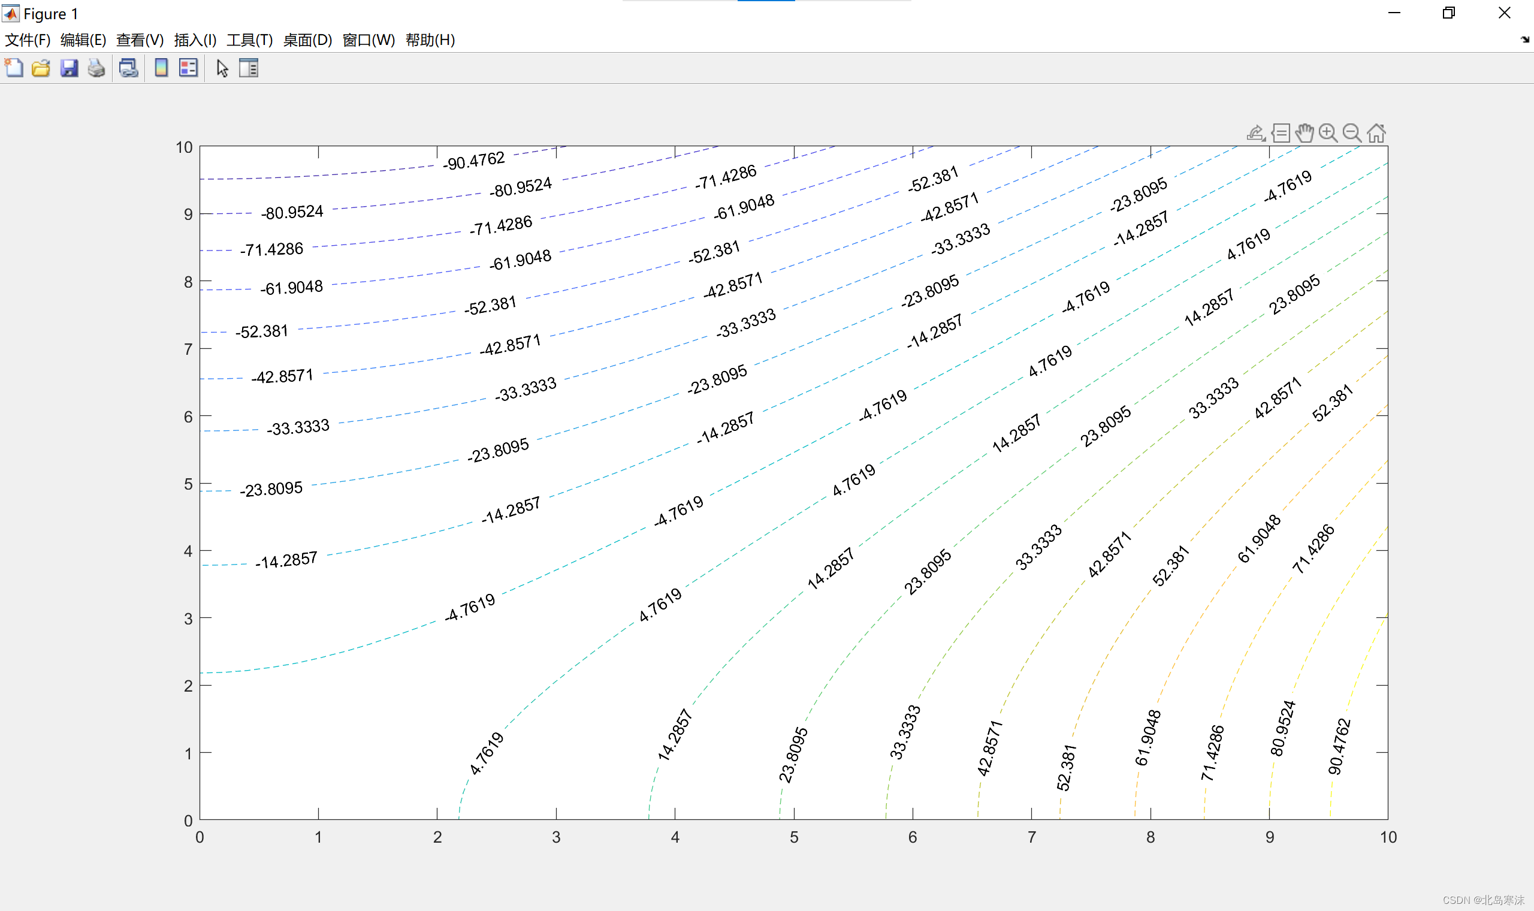1534x911 pixels.
Task: Select the Zoom In magnifier tool
Action: coord(1328,133)
